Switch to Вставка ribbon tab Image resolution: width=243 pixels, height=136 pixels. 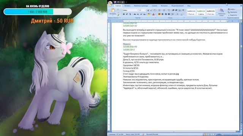[x=128, y=6]
